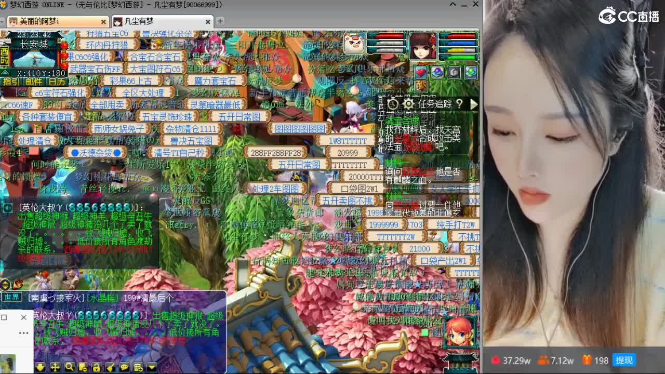Click the viewers icon showing 7.12w
The width and height of the screenshot is (665, 374).
[x=544, y=360]
